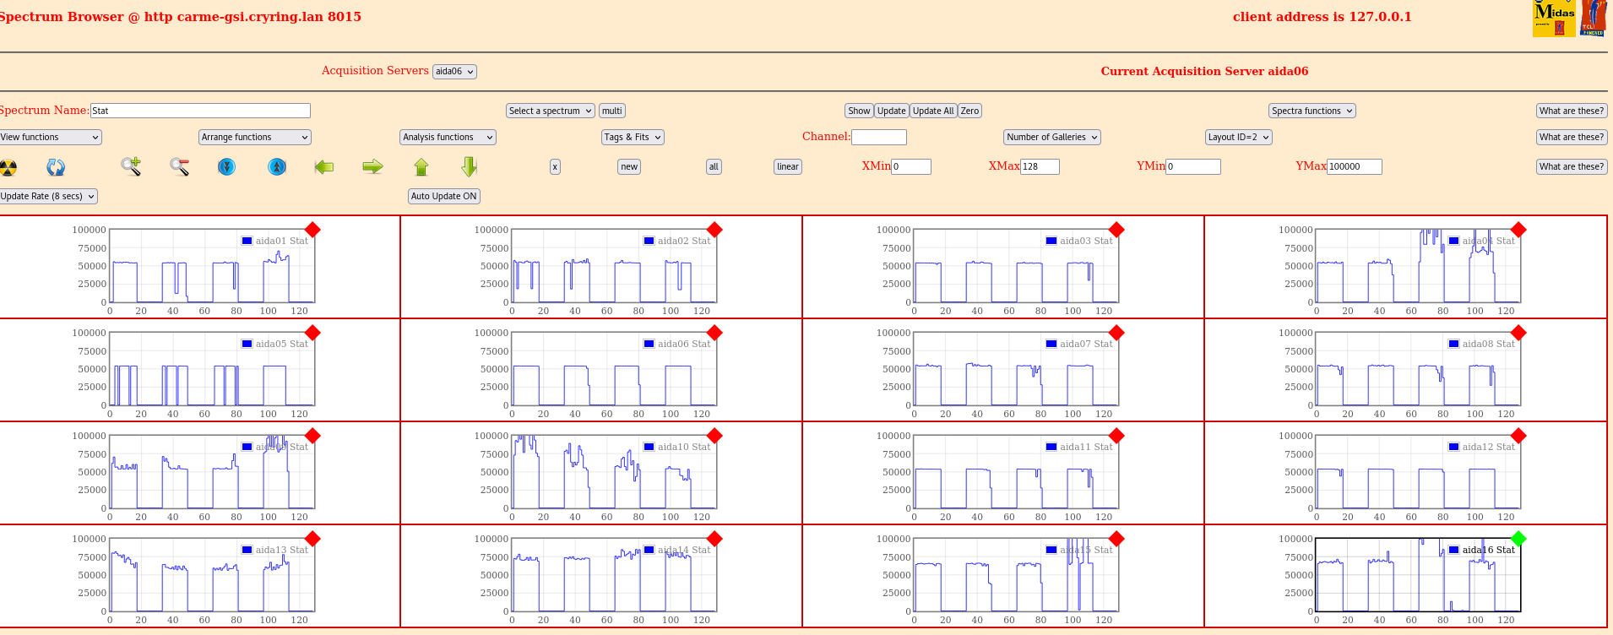Click the green up arrow icon
1613x635 pixels.
pyautogui.click(x=421, y=167)
